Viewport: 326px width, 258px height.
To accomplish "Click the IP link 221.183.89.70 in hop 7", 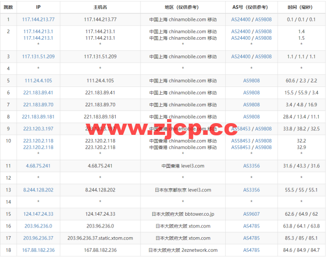I will pos(38,105).
